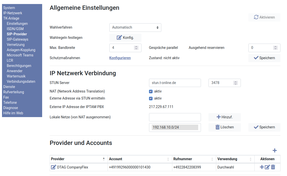This screenshot has width=287, height=176.
Task: Go to Microsoft Teams in the sidebar
Action: (x=20, y=55)
